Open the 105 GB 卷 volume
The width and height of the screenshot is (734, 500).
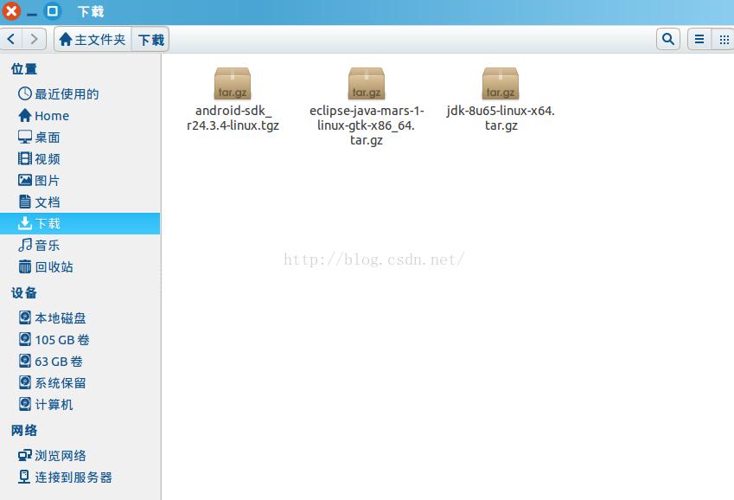[61, 340]
